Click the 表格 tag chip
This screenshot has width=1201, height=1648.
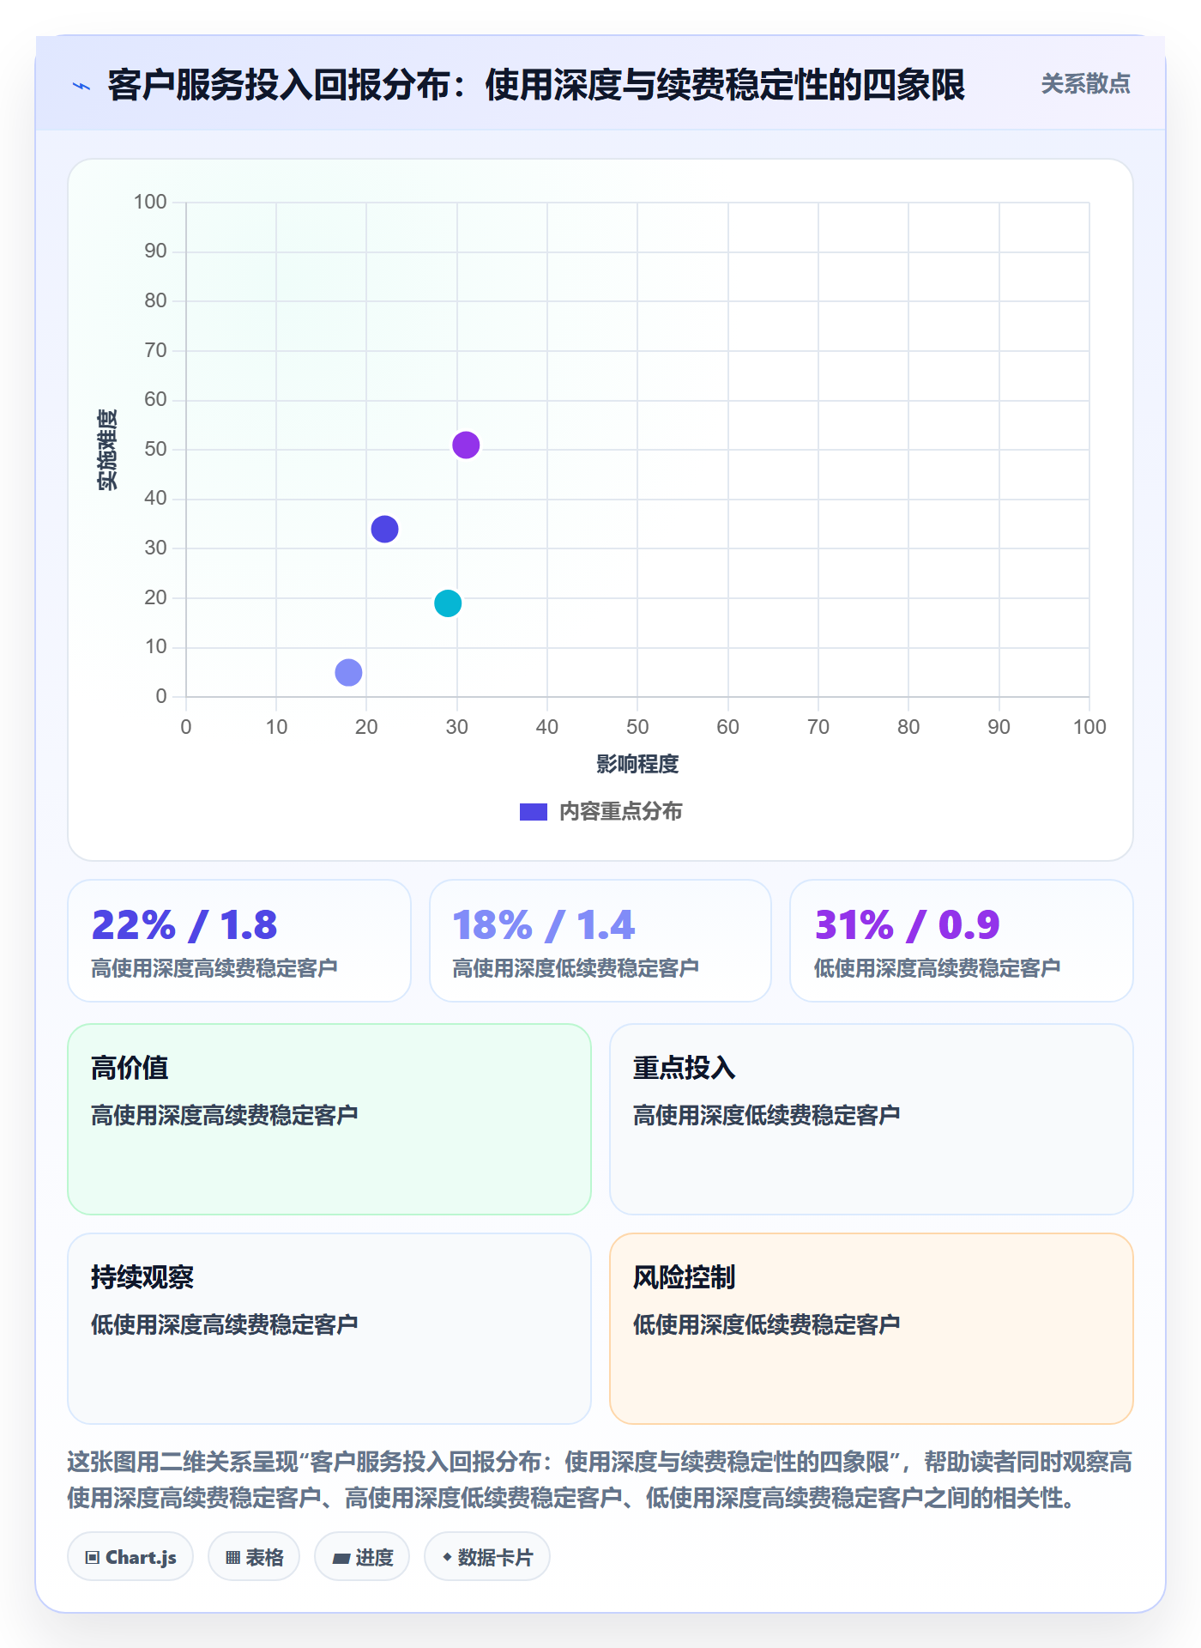pos(254,1557)
